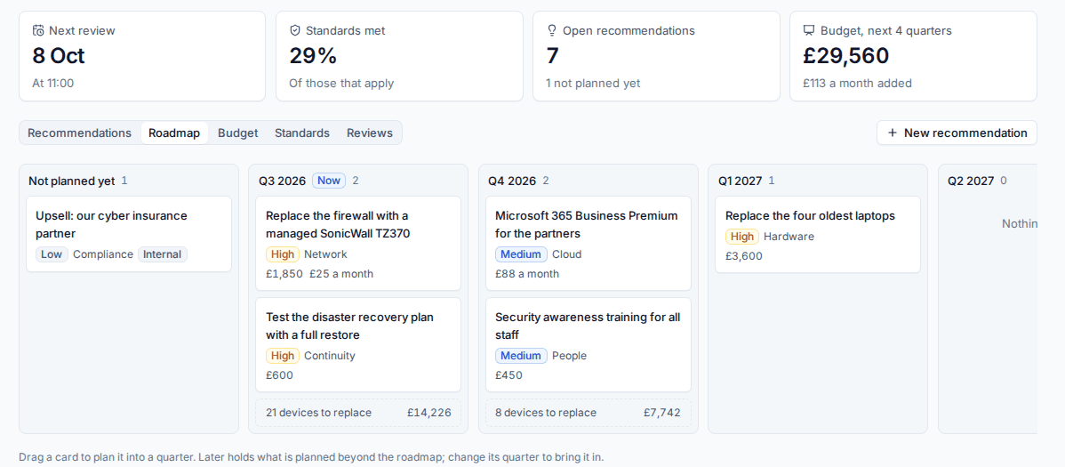Viewport: 1065px width, 467px height.
Task: Click the Low priority badge on Upsell card
Action: tap(52, 254)
